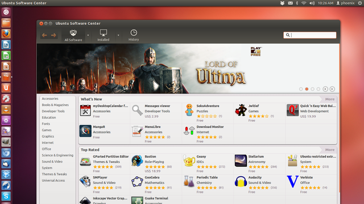364x204 pixels.
Task: Open the History view
Action: (134, 35)
